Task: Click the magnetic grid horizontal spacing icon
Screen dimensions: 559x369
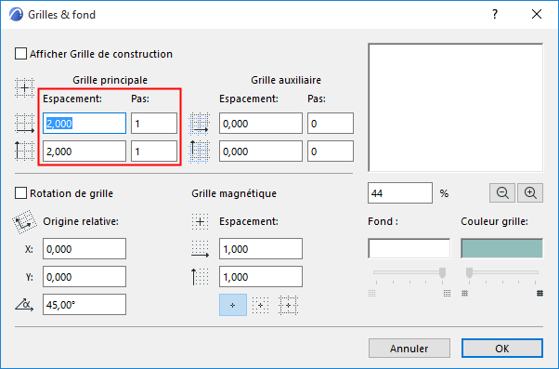Action: click(200, 249)
